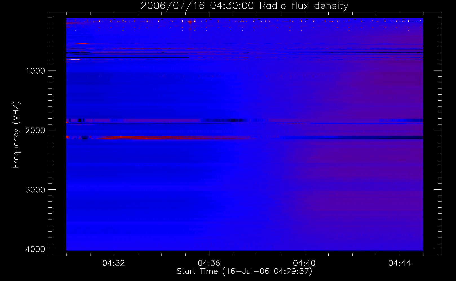This screenshot has width=456, height=281.
Task: Select the 'Frequency (MHZ)' axis label
Action: [16, 135]
